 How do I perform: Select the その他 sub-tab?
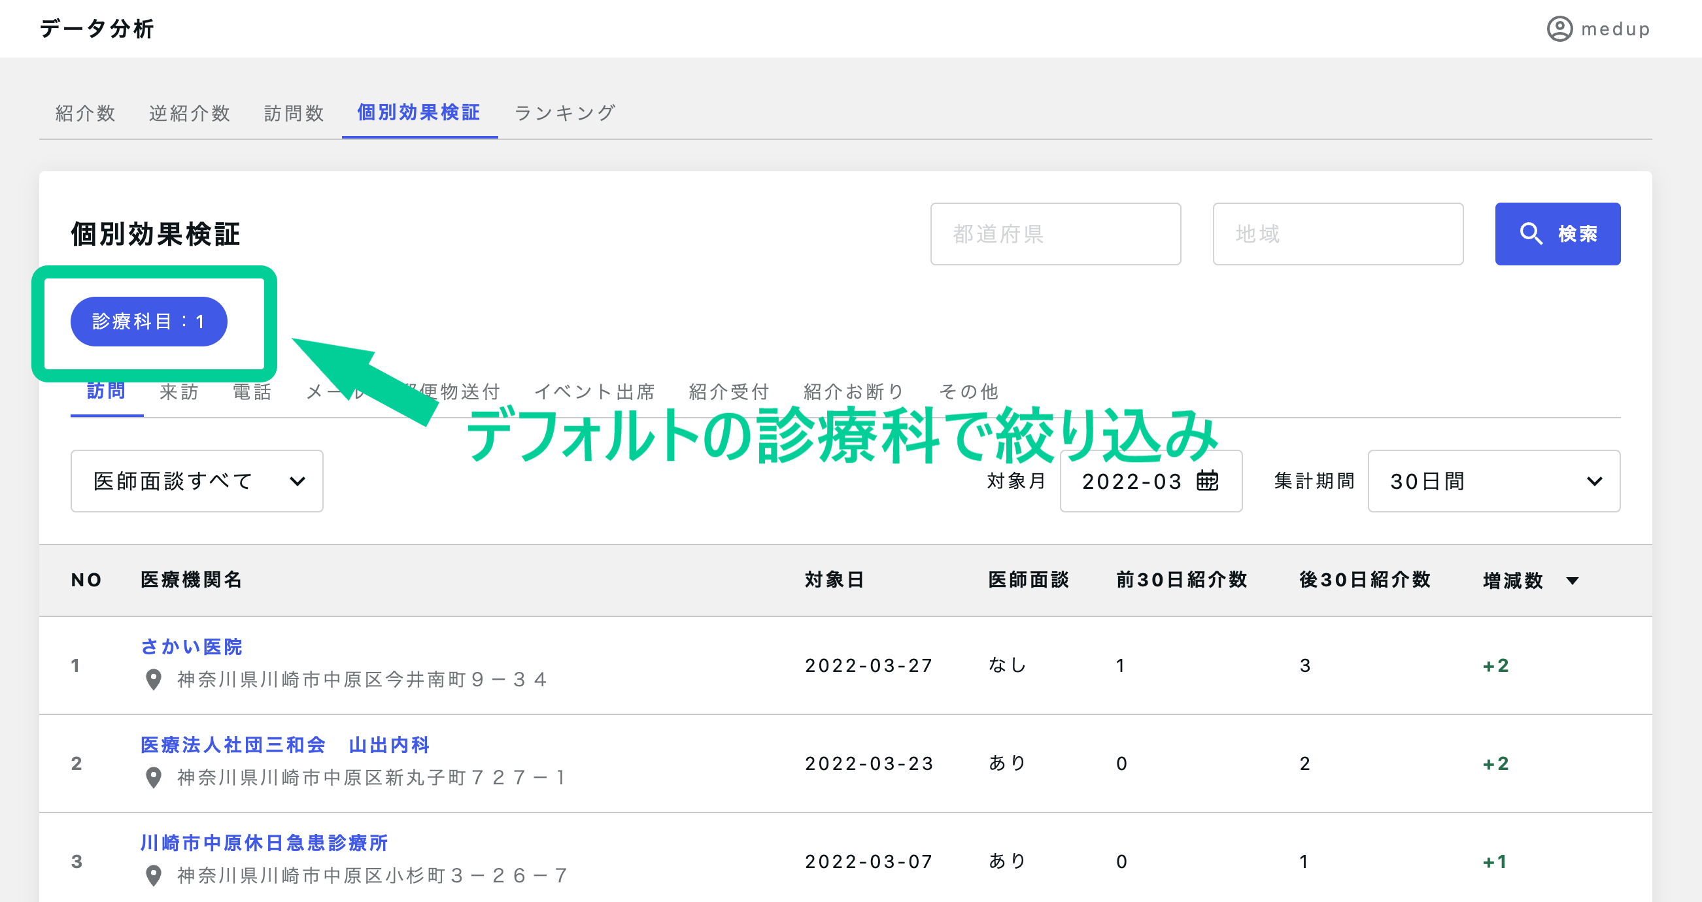point(968,392)
